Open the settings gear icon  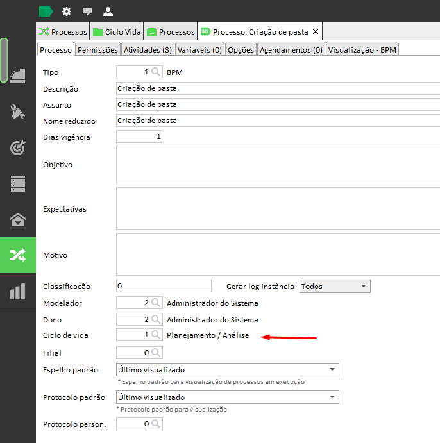point(67,12)
